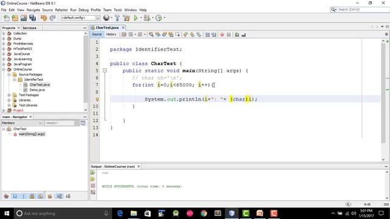Expand the Test Packages node
This screenshot has height=219, width=390.
tap(9, 95)
